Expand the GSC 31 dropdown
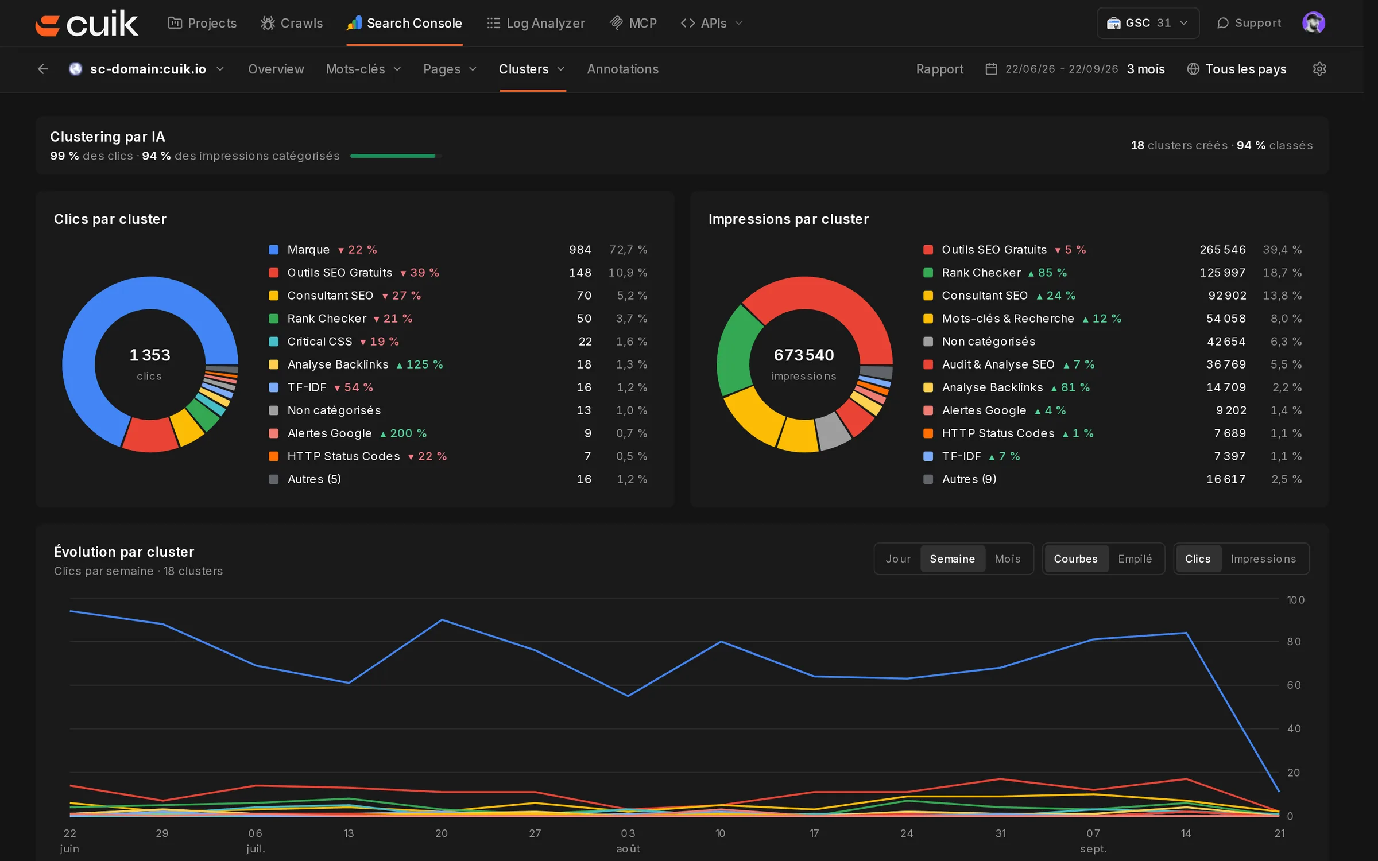Image resolution: width=1378 pixels, height=861 pixels. tap(1148, 23)
